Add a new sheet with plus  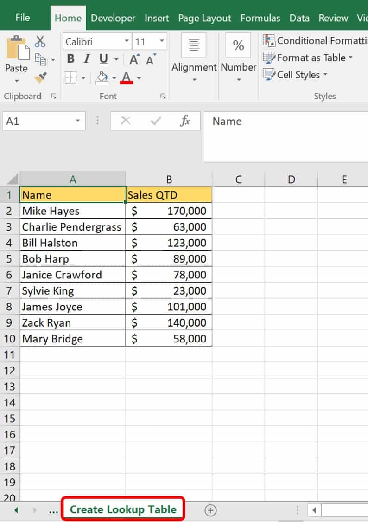point(210,510)
